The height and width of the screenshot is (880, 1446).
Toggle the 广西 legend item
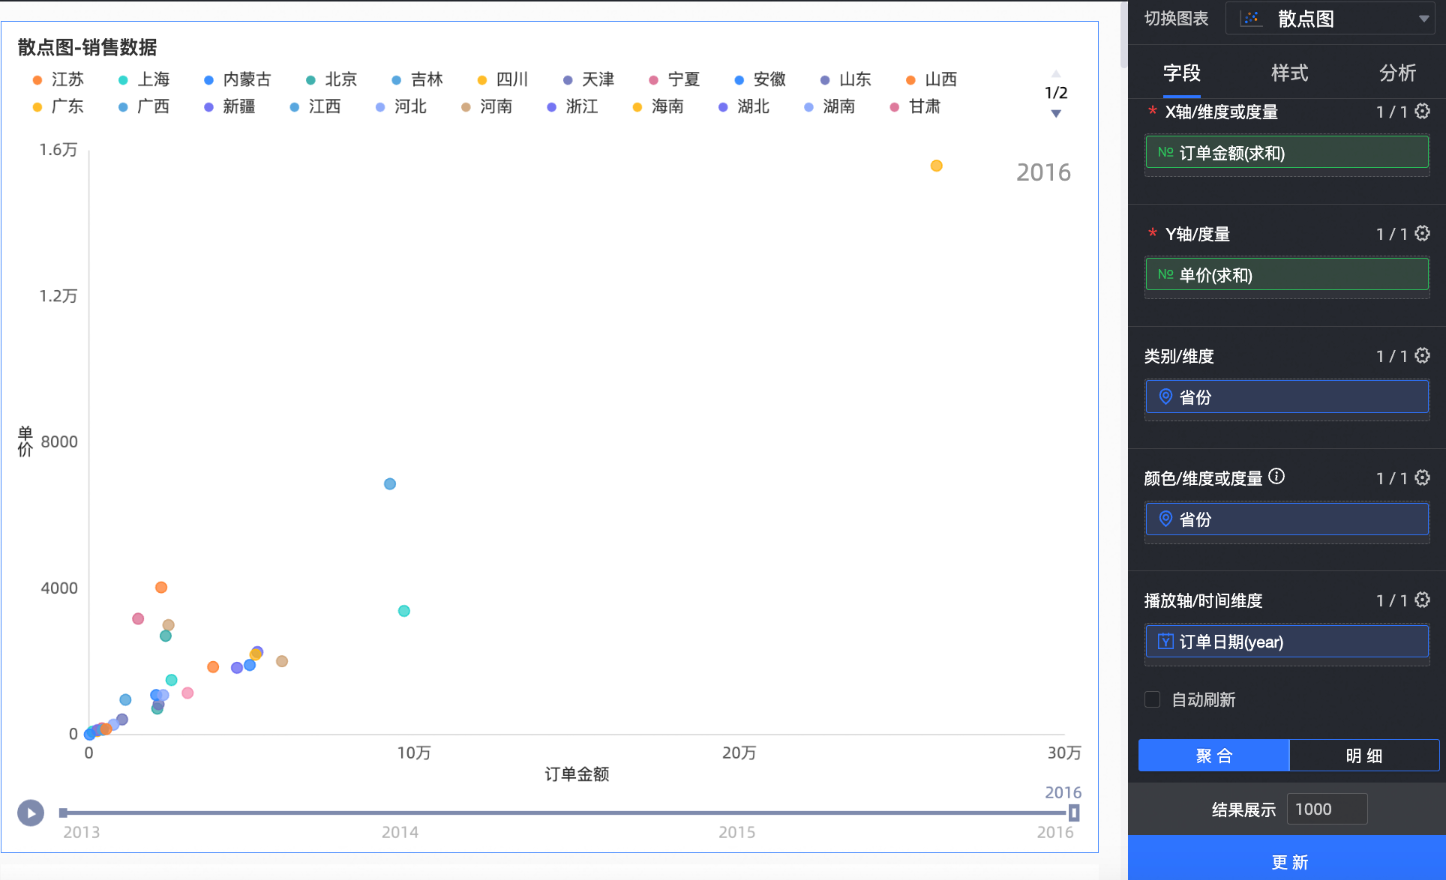click(x=144, y=106)
